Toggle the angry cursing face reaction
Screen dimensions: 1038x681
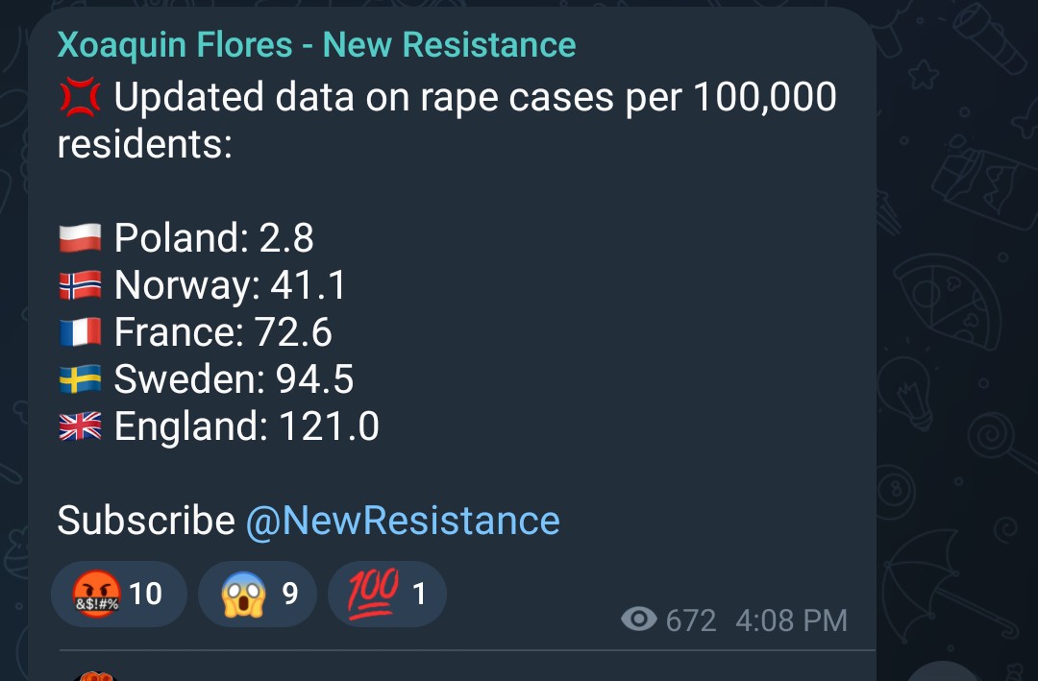119,594
